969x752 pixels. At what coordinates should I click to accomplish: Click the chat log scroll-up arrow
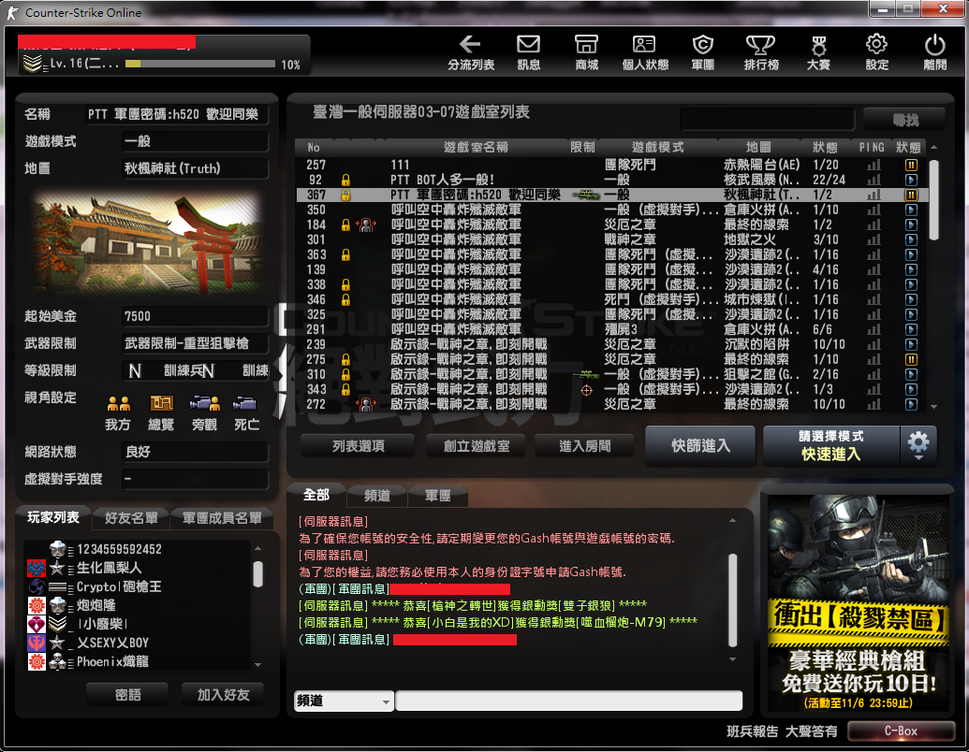pos(732,520)
